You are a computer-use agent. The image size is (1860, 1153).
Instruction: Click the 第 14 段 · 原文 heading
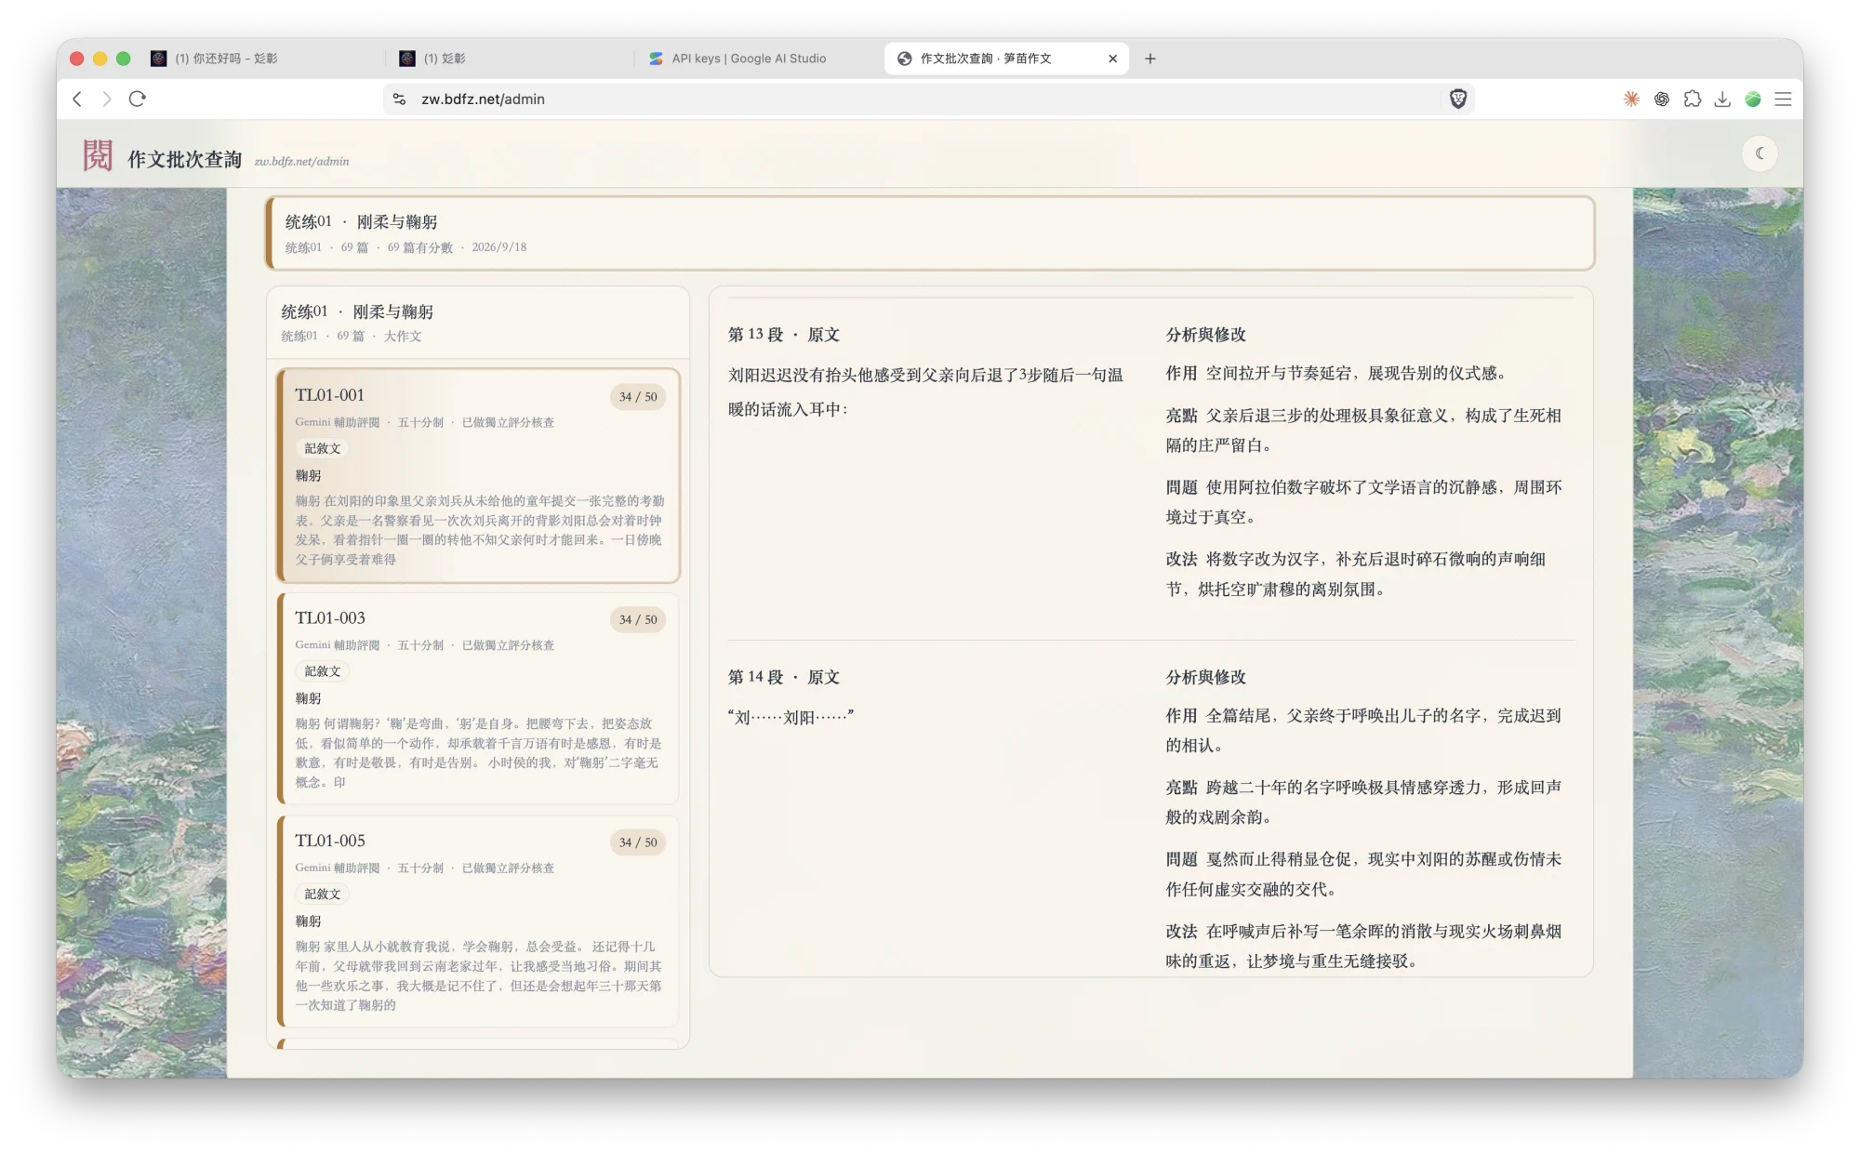tap(784, 677)
